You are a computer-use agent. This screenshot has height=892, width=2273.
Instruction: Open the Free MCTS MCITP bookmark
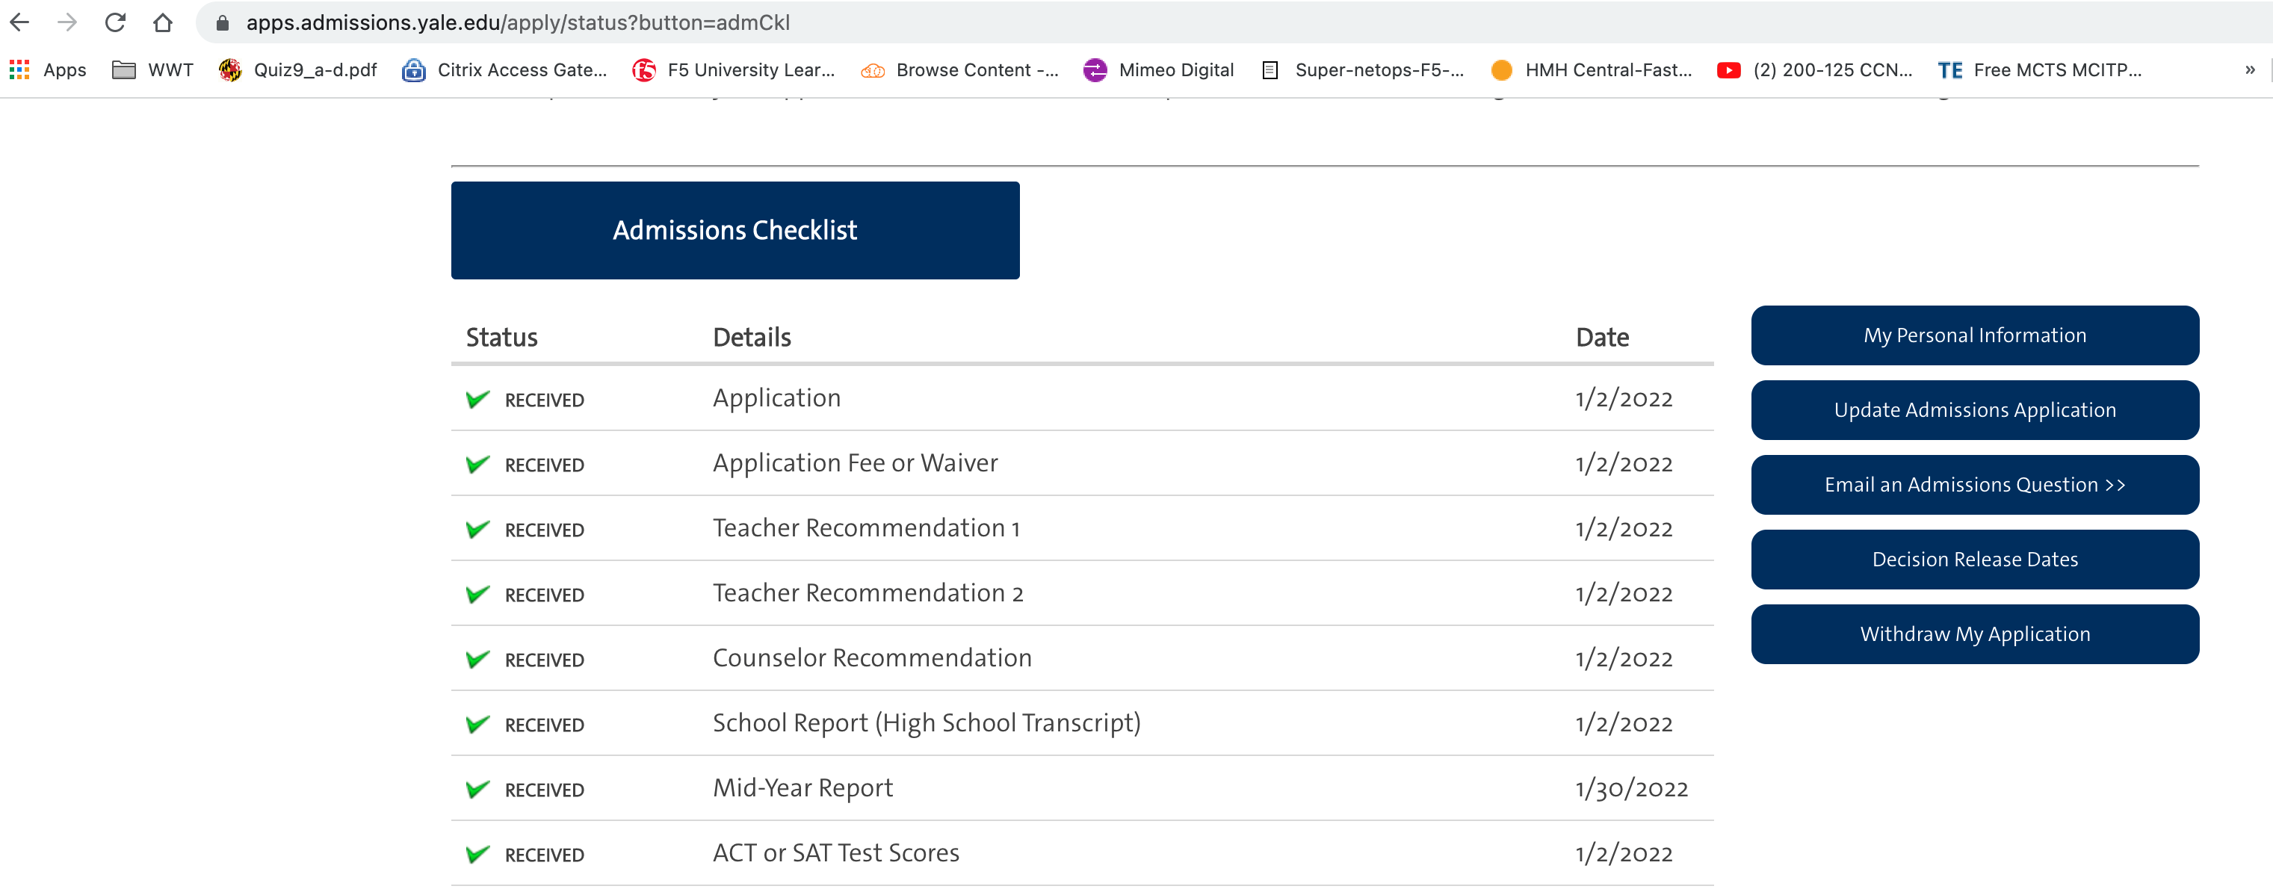click(2039, 69)
